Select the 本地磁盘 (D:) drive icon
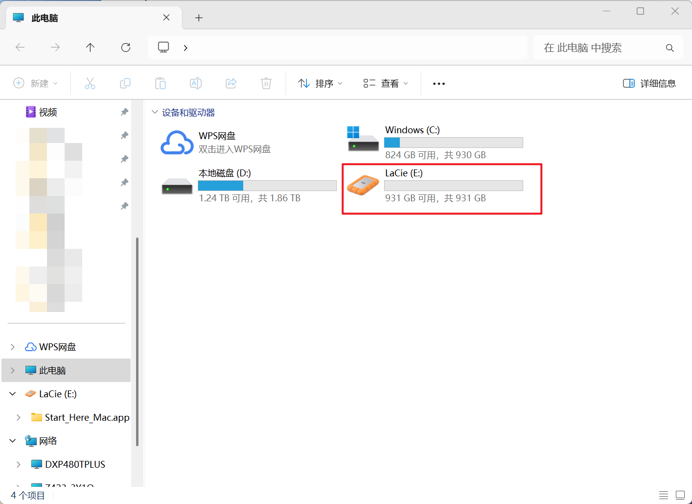 click(177, 187)
